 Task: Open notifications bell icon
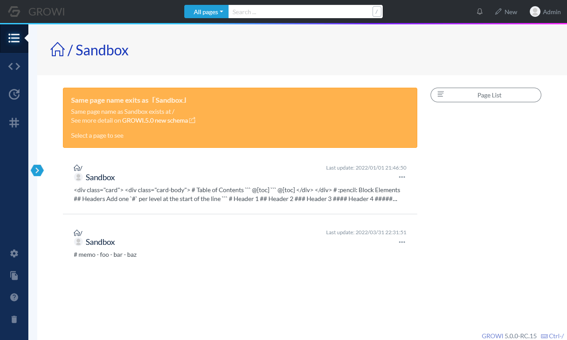coord(480,12)
